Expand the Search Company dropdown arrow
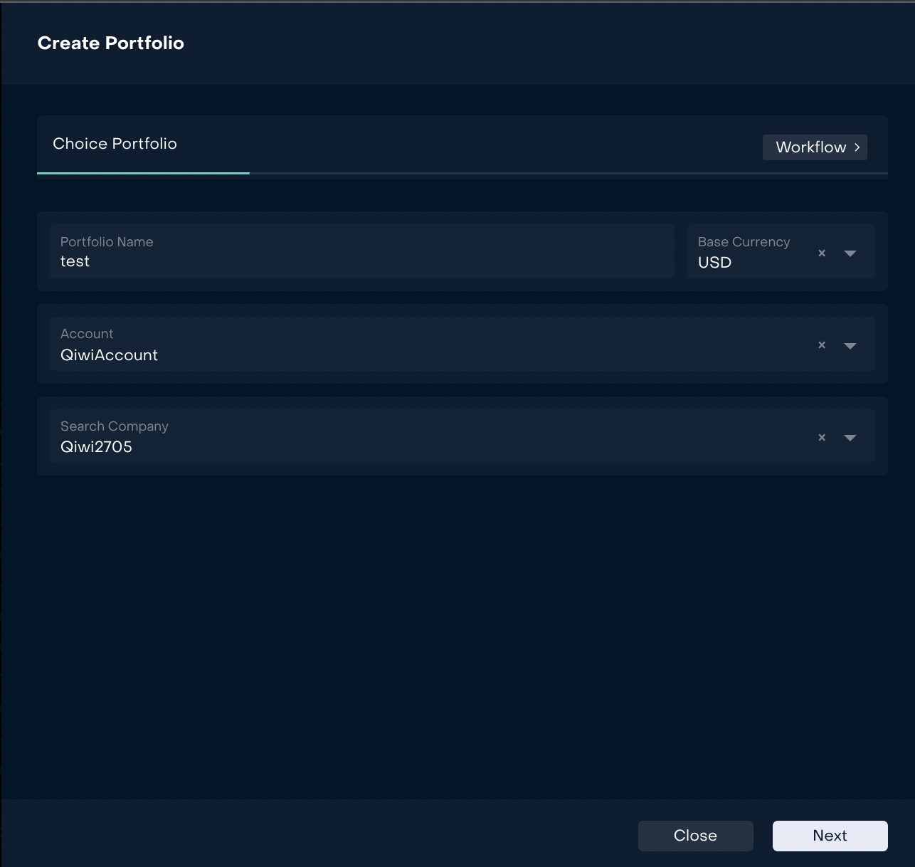Screen dimensions: 915x867 (850, 438)
